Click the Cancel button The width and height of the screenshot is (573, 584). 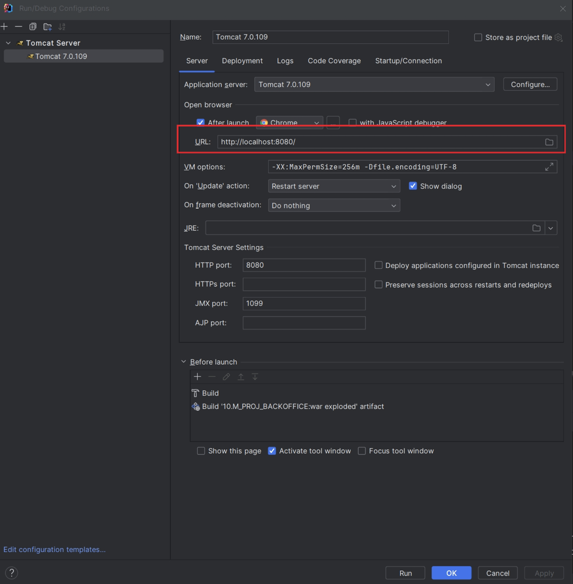coord(498,573)
